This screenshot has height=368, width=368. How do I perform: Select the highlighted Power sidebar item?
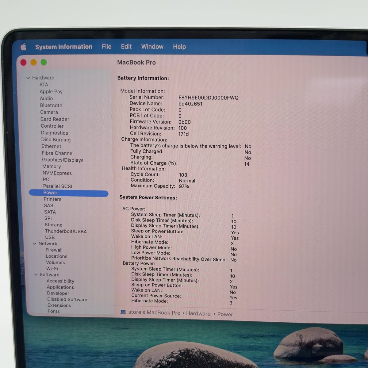click(x=69, y=193)
